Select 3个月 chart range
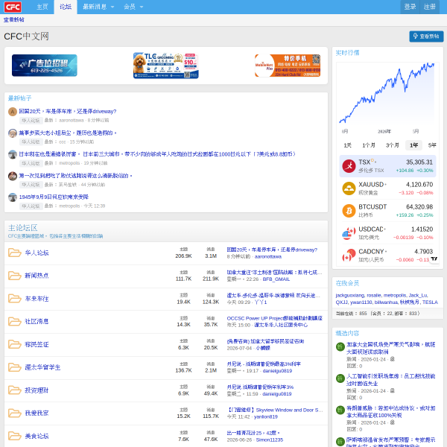The height and width of the screenshot is (447, 447). pyautogui.click(x=393, y=145)
